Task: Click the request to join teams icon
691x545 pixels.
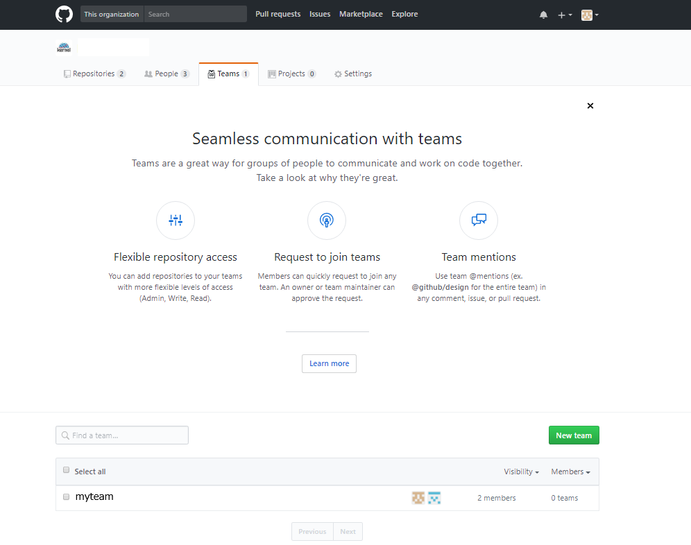Action: point(326,220)
